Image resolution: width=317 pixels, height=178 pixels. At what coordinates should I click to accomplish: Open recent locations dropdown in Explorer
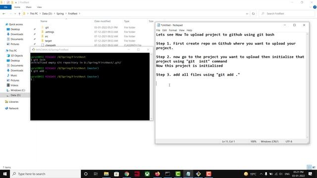coord(15,14)
